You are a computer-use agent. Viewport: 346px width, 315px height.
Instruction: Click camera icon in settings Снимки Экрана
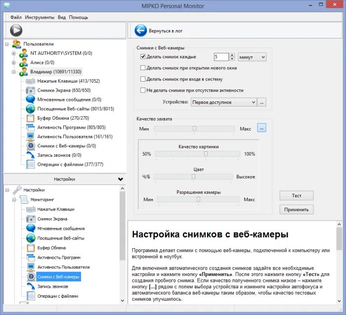[31, 219]
